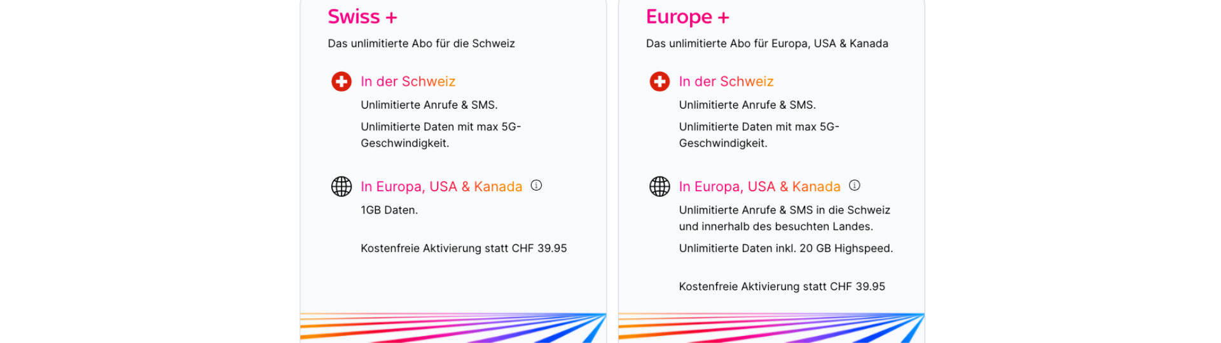Click the rainbow stripe banner on the Europe + card
Viewport: 1221px width, 343px height.
tap(771, 327)
